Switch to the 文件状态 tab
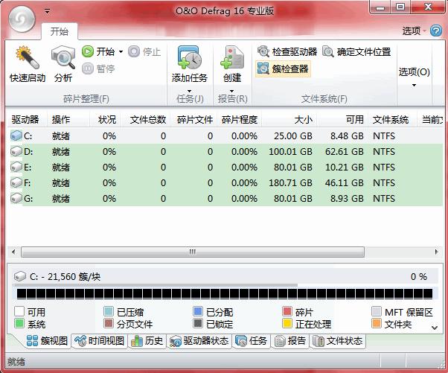The width and height of the screenshot is (448, 373). 337,341
